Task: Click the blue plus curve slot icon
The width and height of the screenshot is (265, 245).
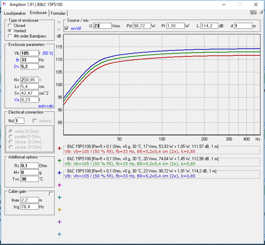Action: [x=59, y=173]
